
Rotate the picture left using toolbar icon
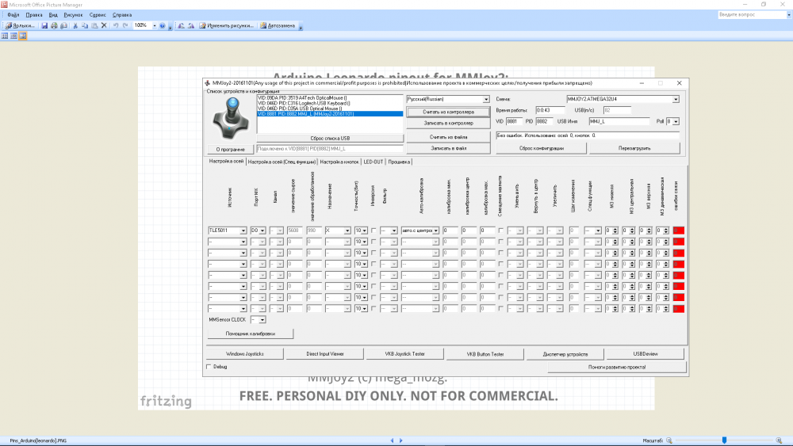coord(181,25)
